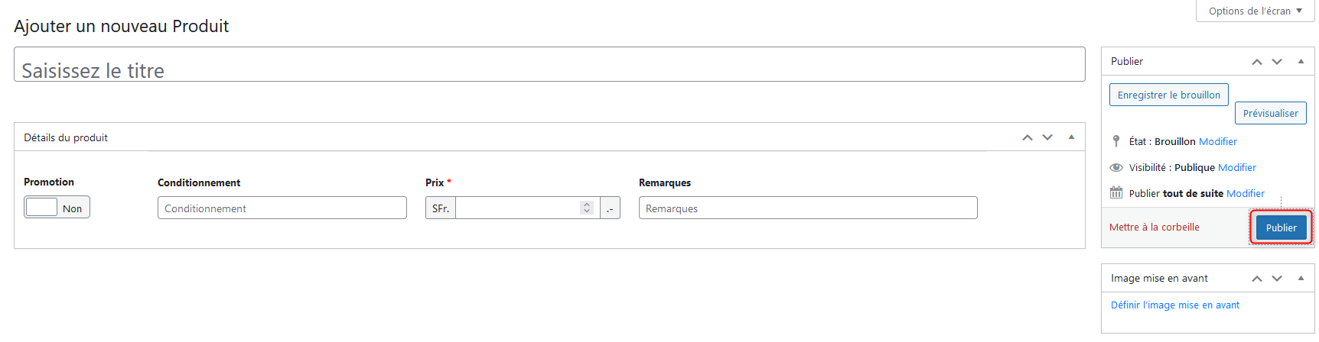Modify the Visibilité Publique link
1319x342 pixels.
point(1236,167)
